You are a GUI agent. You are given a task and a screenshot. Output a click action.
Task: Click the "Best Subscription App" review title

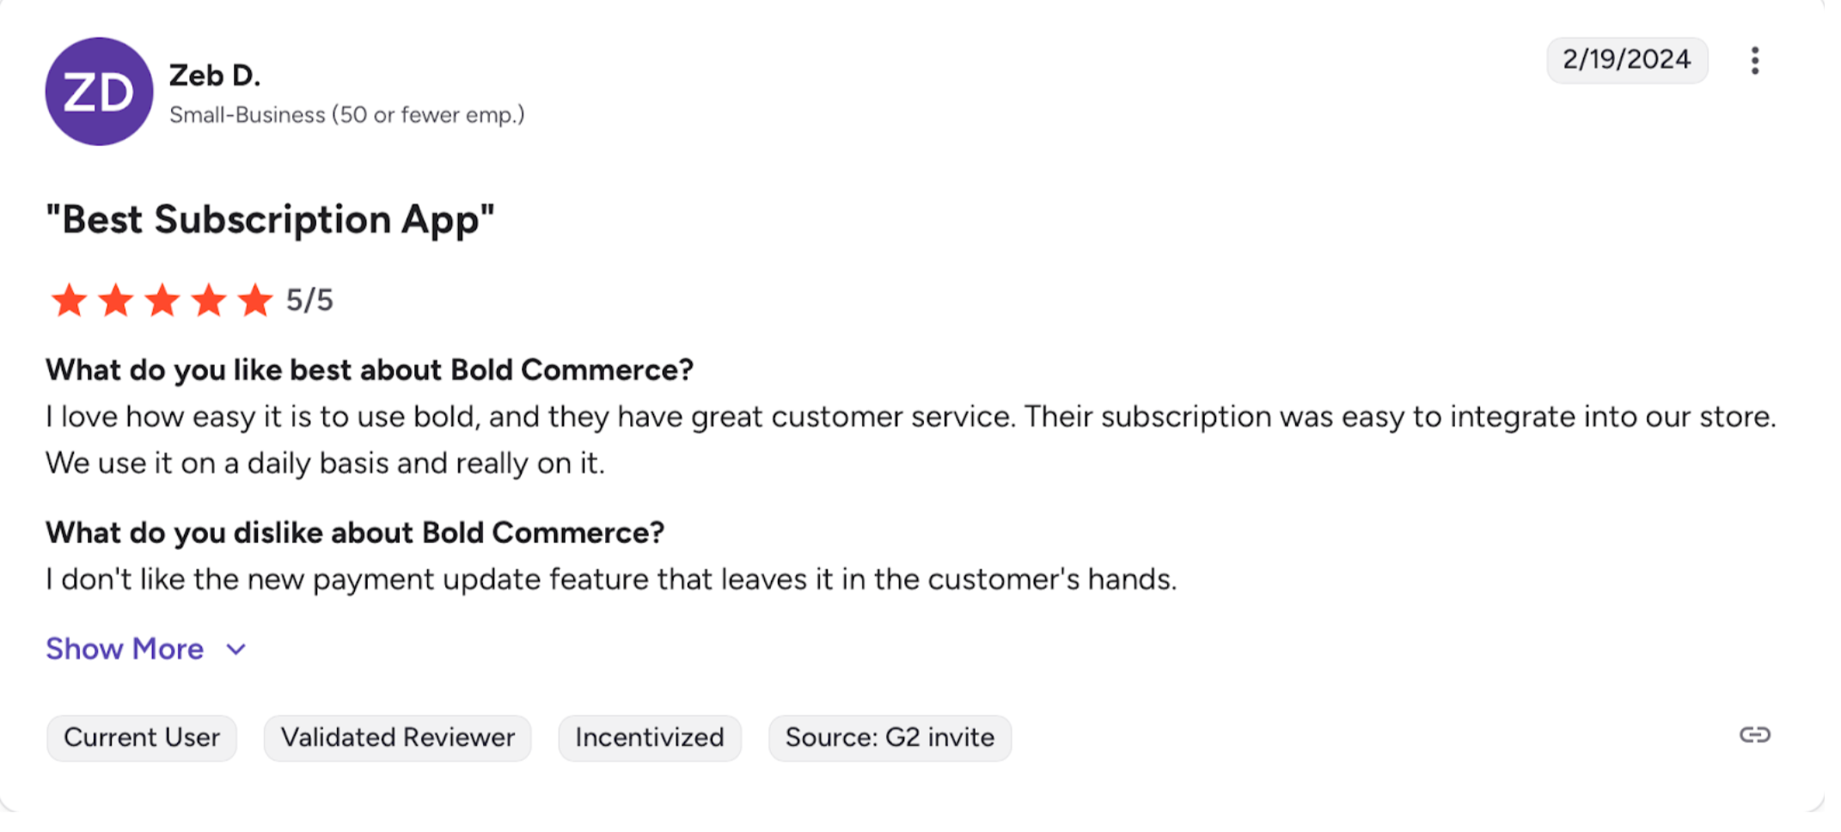pos(270,219)
